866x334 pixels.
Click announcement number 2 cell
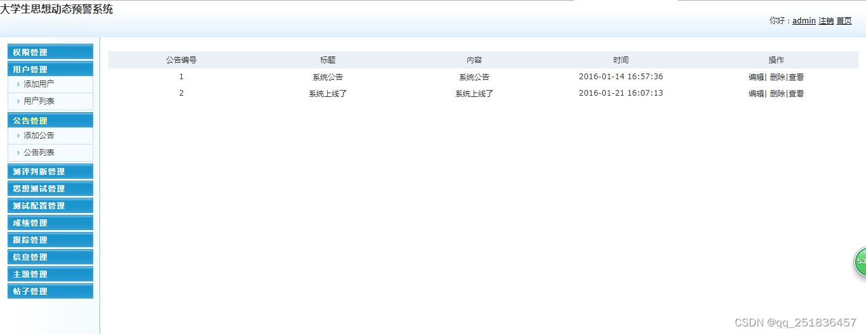[x=181, y=93]
